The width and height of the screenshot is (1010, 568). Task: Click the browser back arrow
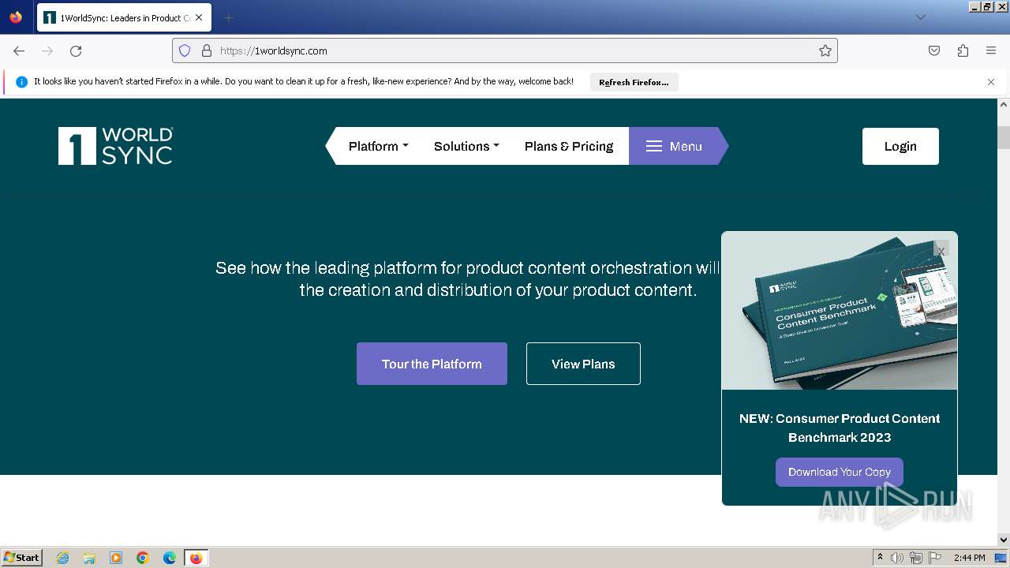click(x=19, y=50)
